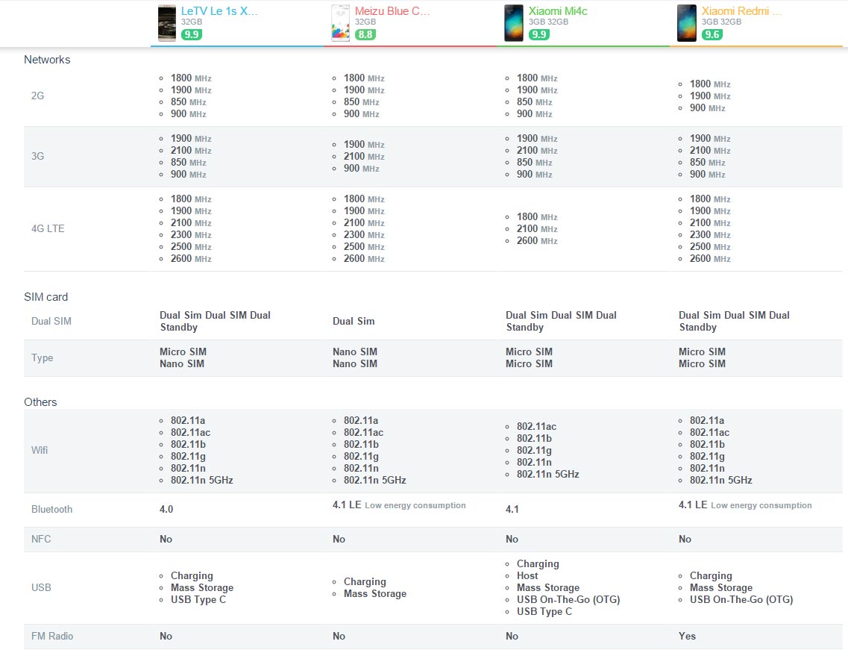Click the FM Radio "No" value for LeTV
This screenshot has width=848, height=653.
tap(166, 637)
